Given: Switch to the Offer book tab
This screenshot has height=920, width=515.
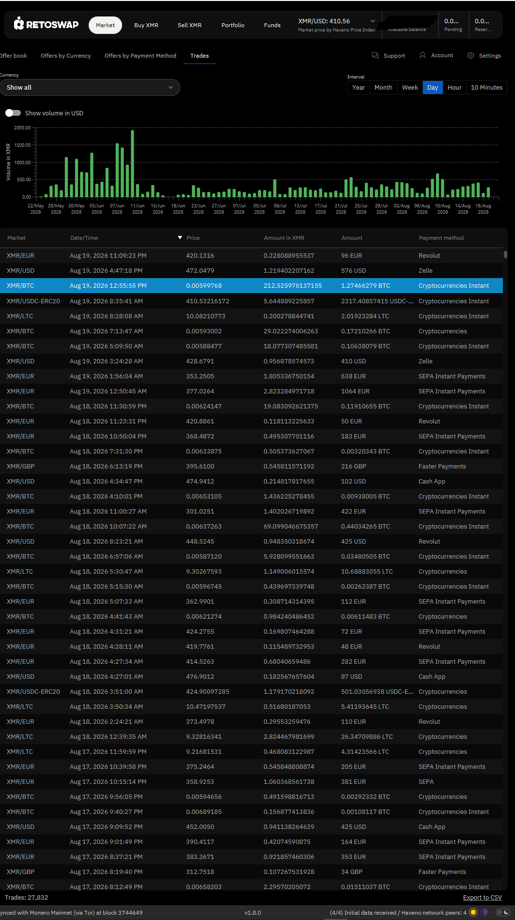Looking at the screenshot, I should [14, 56].
